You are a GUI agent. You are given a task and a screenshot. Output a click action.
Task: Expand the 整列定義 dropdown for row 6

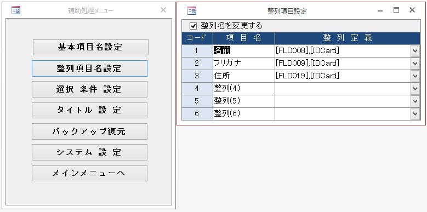point(415,114)
